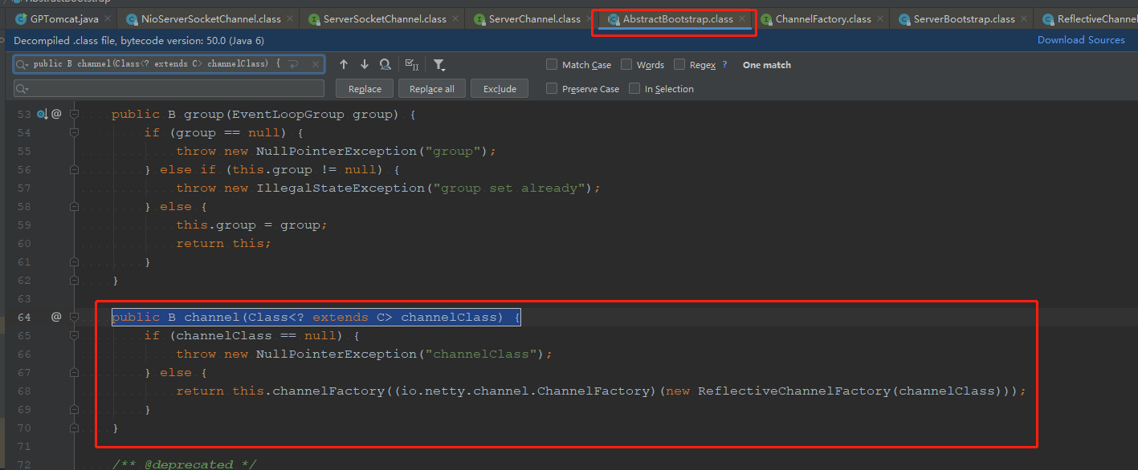Viewport: 1138px width, 470px height.
Task: Open the search filter funnel dropdown
Action: pyautogui.click(x=439, y=64)
